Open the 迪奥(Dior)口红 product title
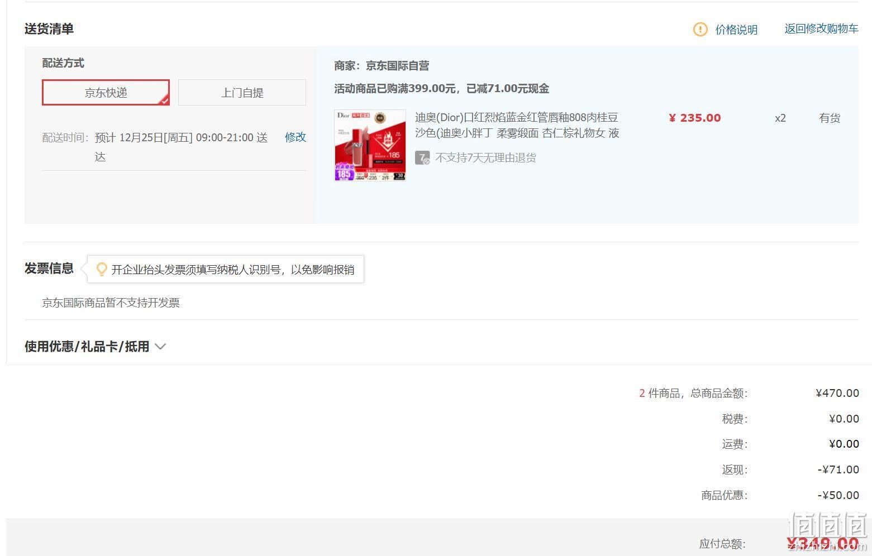This screenshot has width=872, height=556. point(517,125)
